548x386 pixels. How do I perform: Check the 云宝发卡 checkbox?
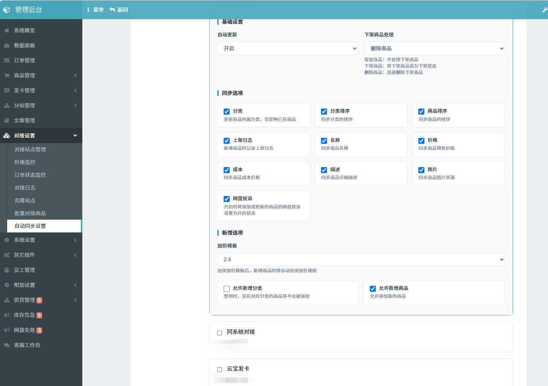pos(220,369)
